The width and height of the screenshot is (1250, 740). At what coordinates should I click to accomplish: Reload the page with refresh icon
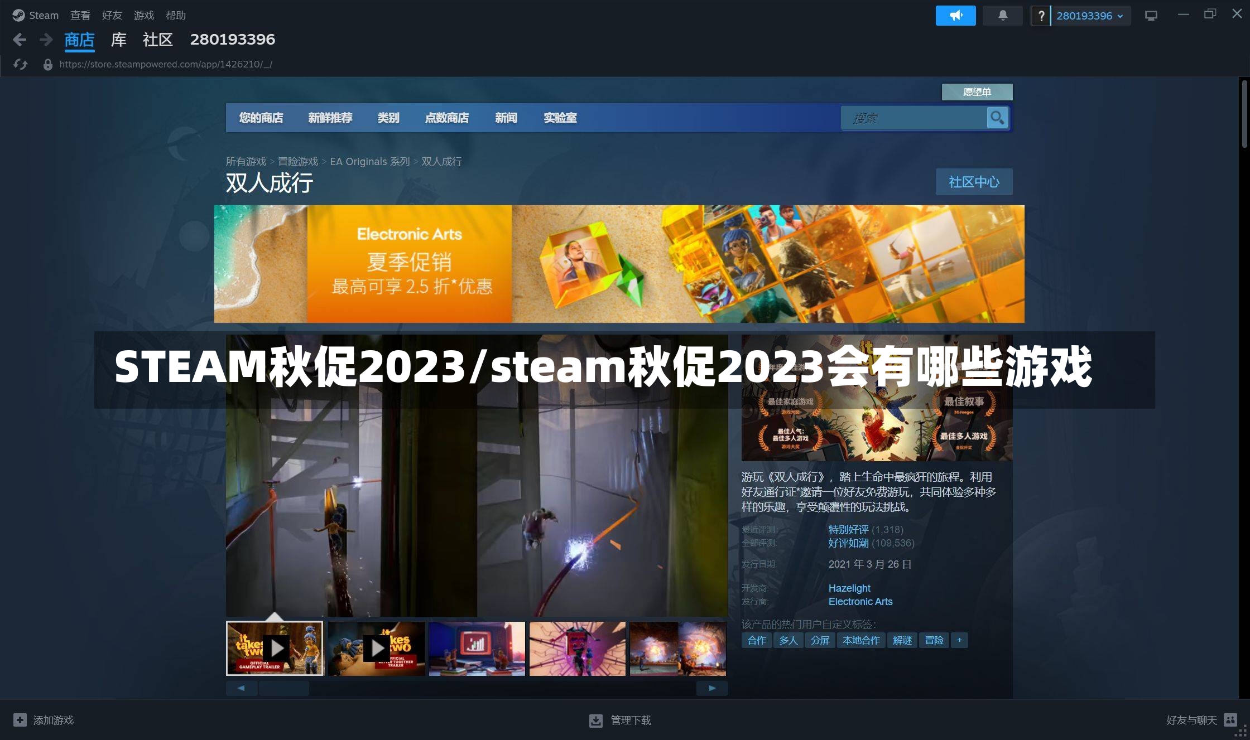point(20,65)
